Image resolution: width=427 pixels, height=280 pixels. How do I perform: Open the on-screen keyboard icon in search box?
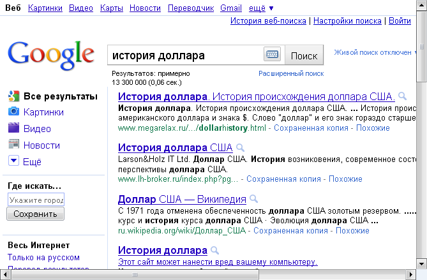273,54
